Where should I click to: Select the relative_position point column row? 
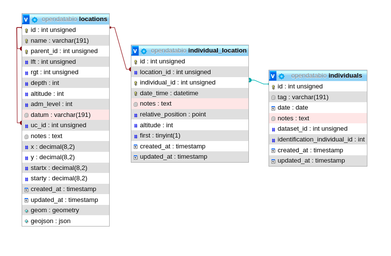tap(173, 114)
